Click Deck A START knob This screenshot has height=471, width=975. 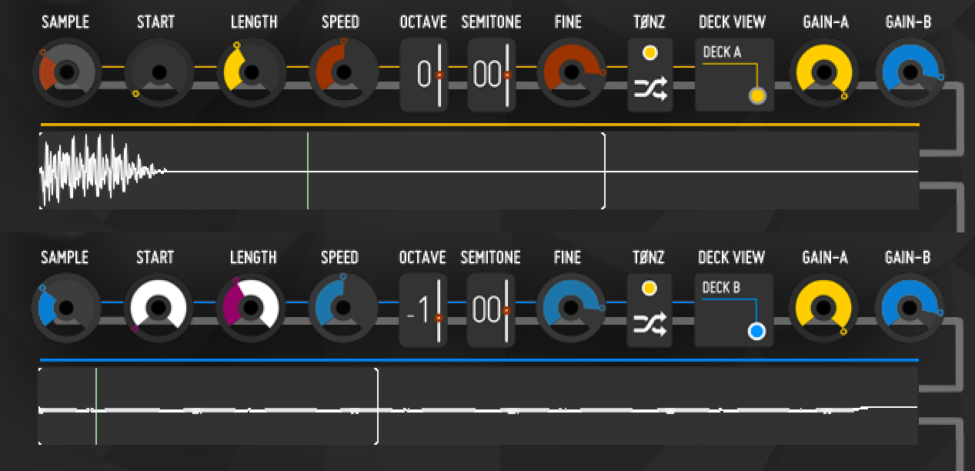(159, 73)
